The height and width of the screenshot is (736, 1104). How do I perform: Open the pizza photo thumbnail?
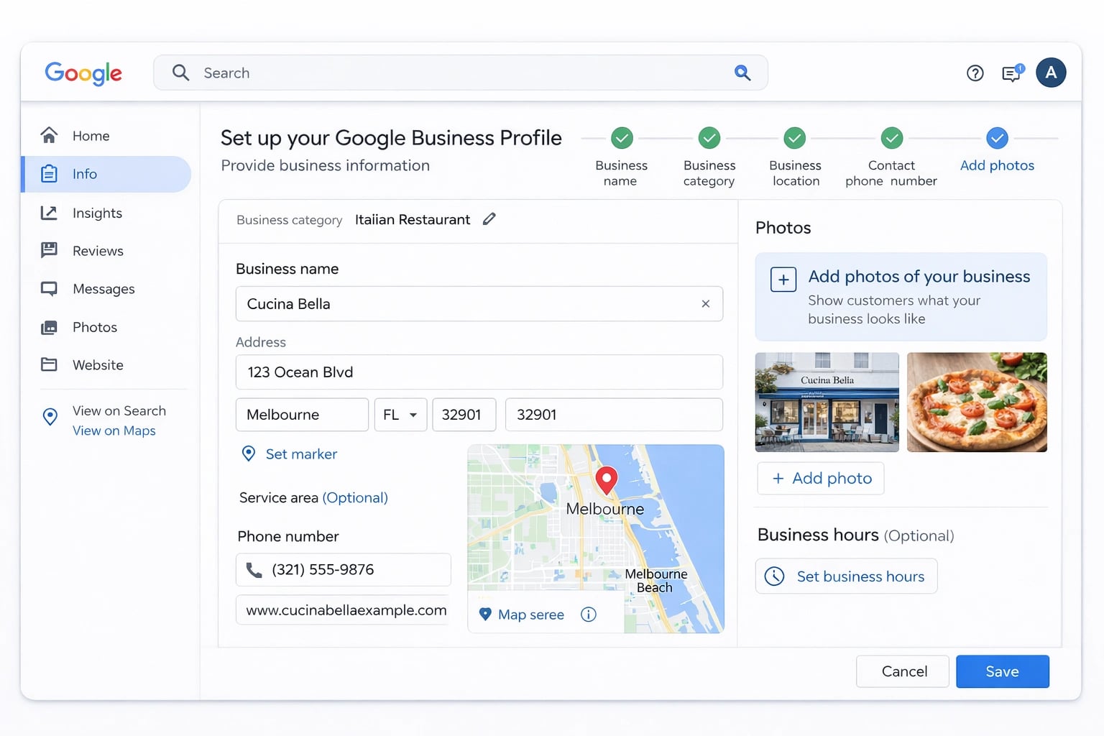pos(976,402)
